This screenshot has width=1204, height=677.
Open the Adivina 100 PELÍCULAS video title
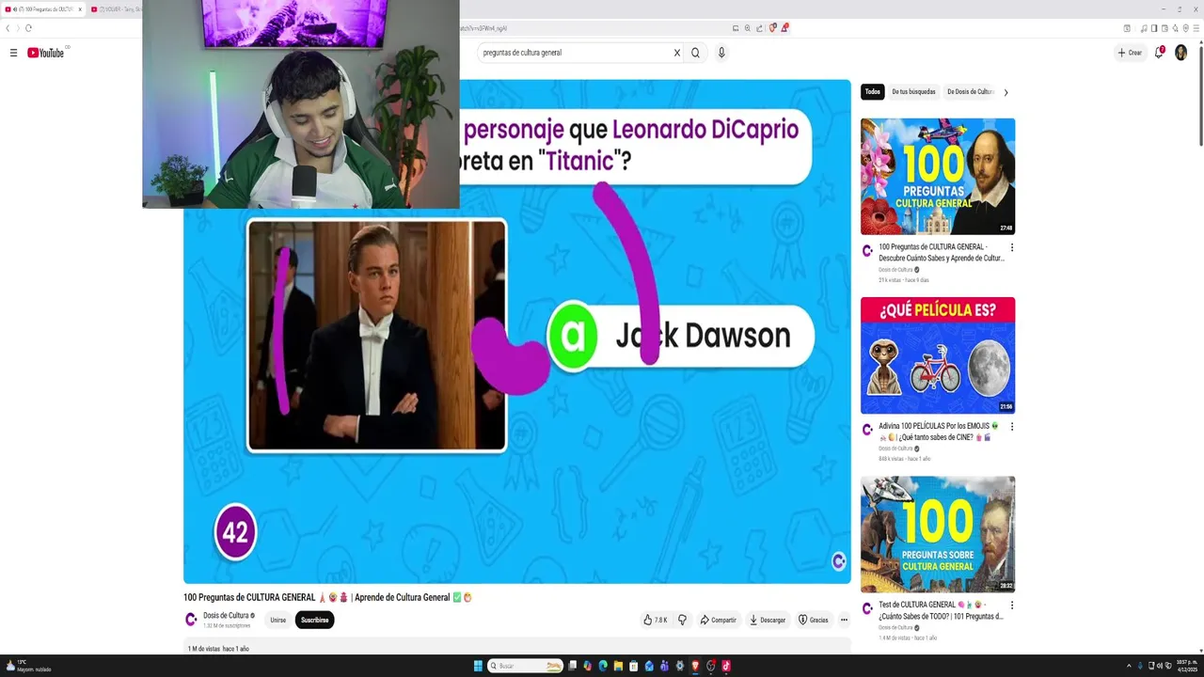point(939,432)
